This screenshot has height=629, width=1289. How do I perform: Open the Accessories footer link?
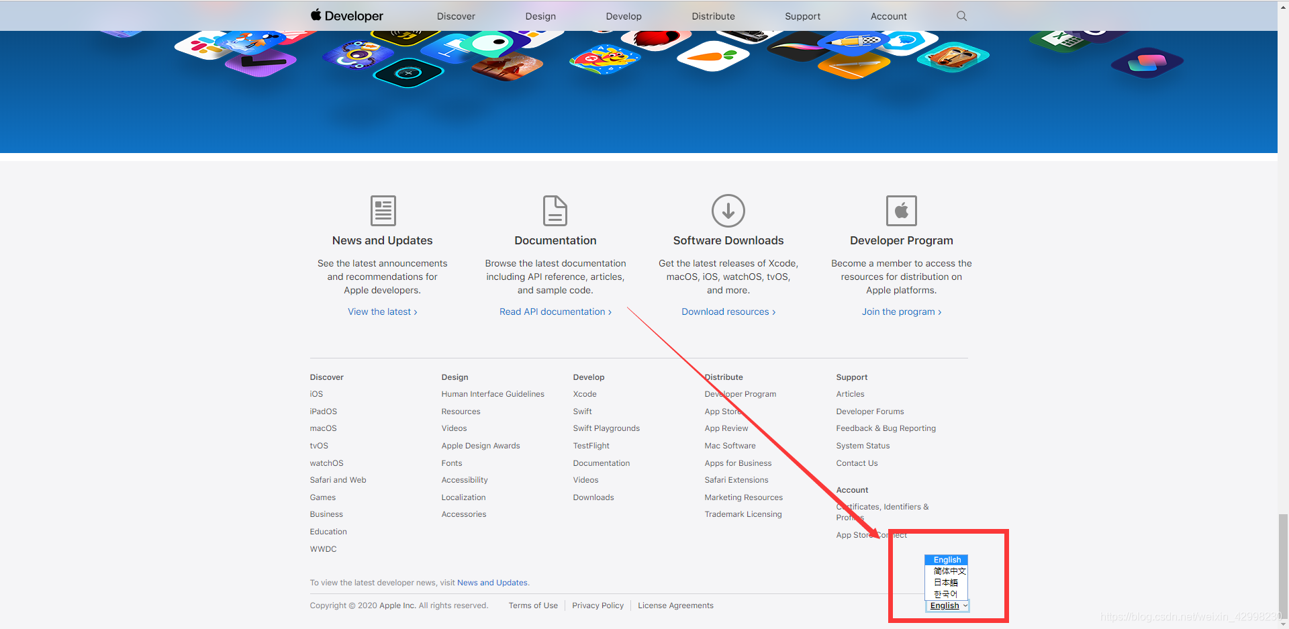(464, 514)
